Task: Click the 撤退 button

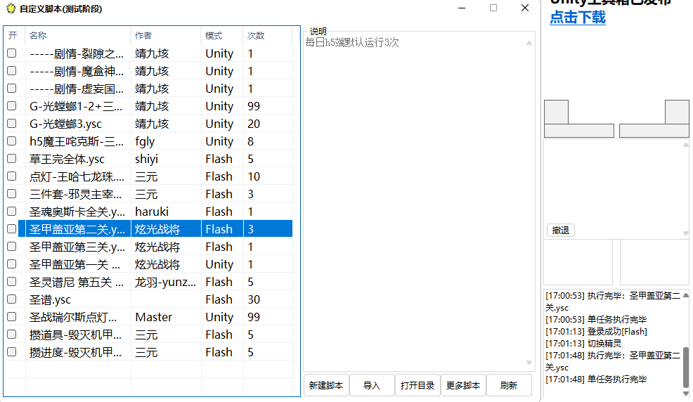Action: 561,230
